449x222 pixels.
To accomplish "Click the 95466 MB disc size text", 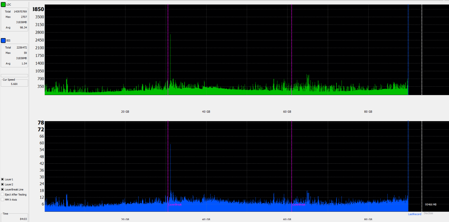I will 431,204.
